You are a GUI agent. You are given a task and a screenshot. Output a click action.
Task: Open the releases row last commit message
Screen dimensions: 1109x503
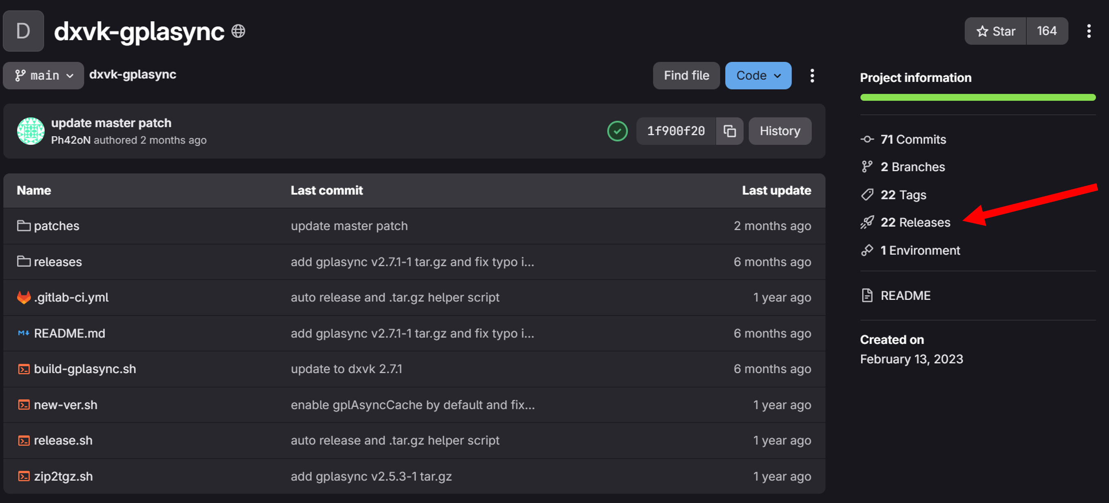[412, 262]
